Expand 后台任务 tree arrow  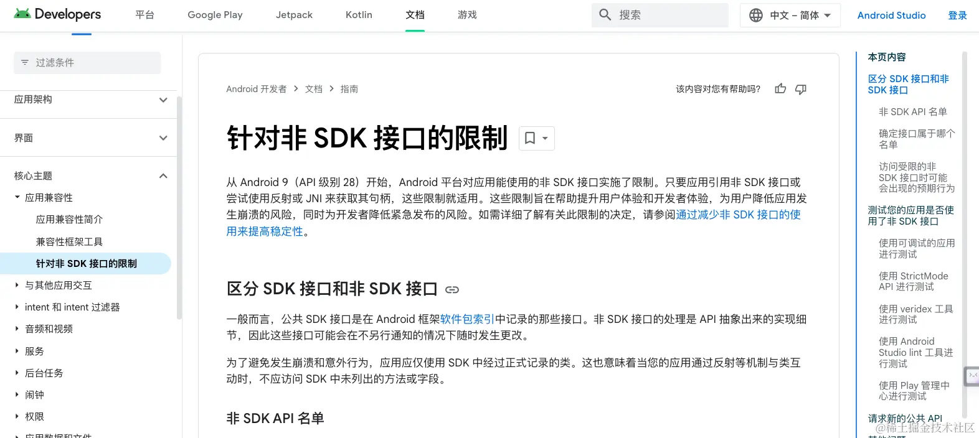[x=17, y=373]
